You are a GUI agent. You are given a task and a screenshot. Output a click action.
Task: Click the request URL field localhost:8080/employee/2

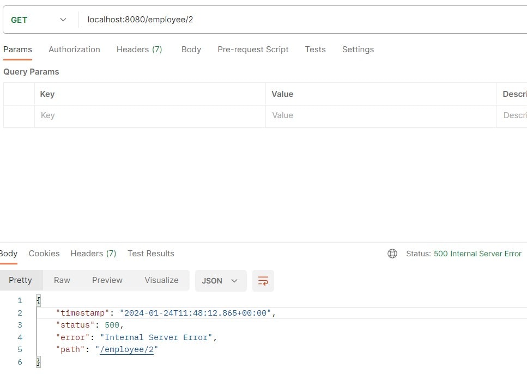(x=302, y=20)
